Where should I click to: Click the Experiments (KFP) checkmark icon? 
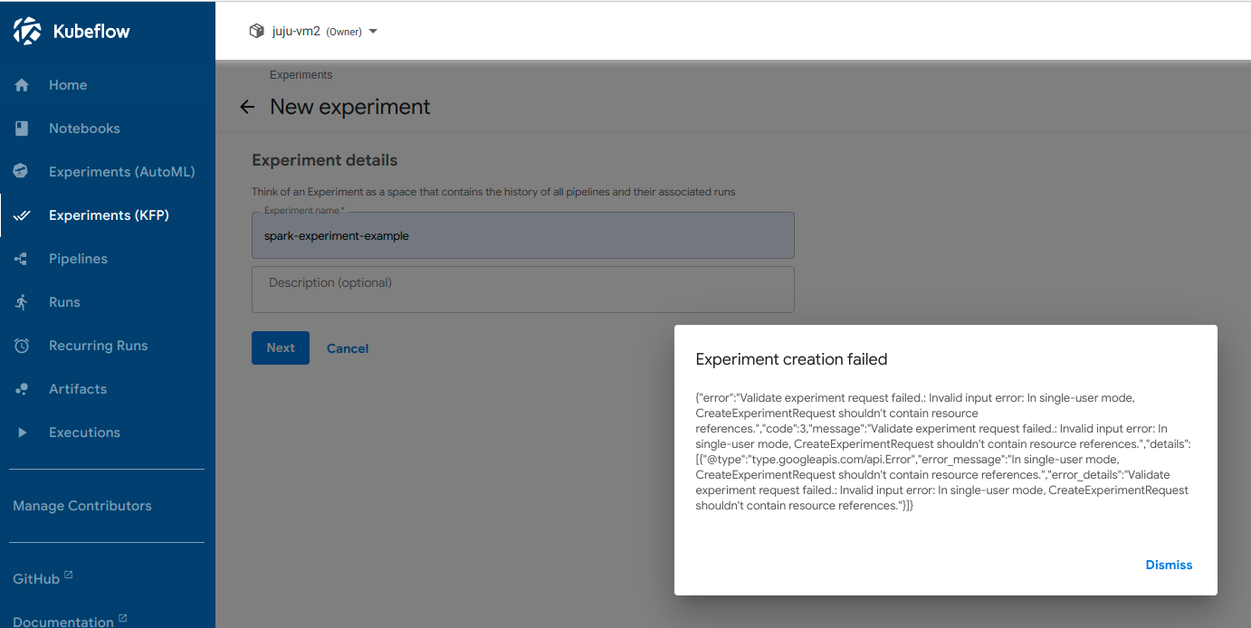pyautogui.click(x=22, y=214)
